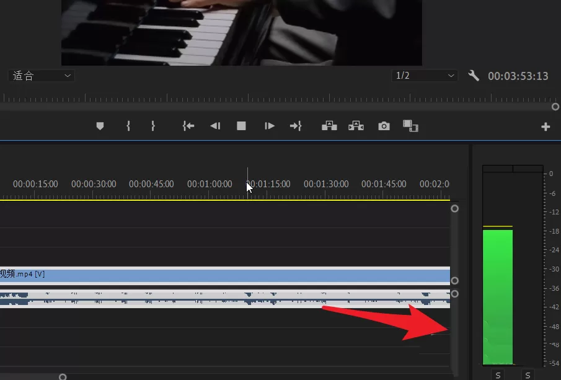Open the comparison view button
The height and width of the screenshot is (380, 561).
[410, 126]
